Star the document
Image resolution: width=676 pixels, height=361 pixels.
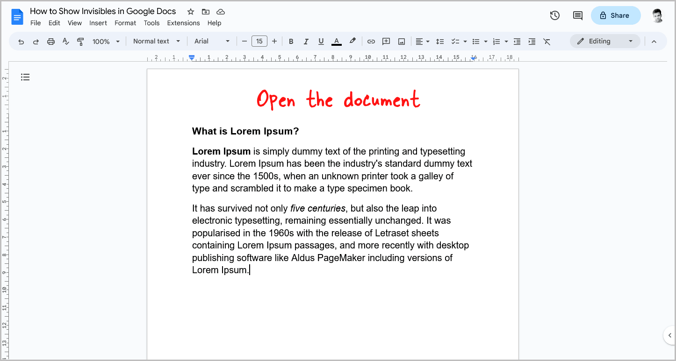point(190,11)
